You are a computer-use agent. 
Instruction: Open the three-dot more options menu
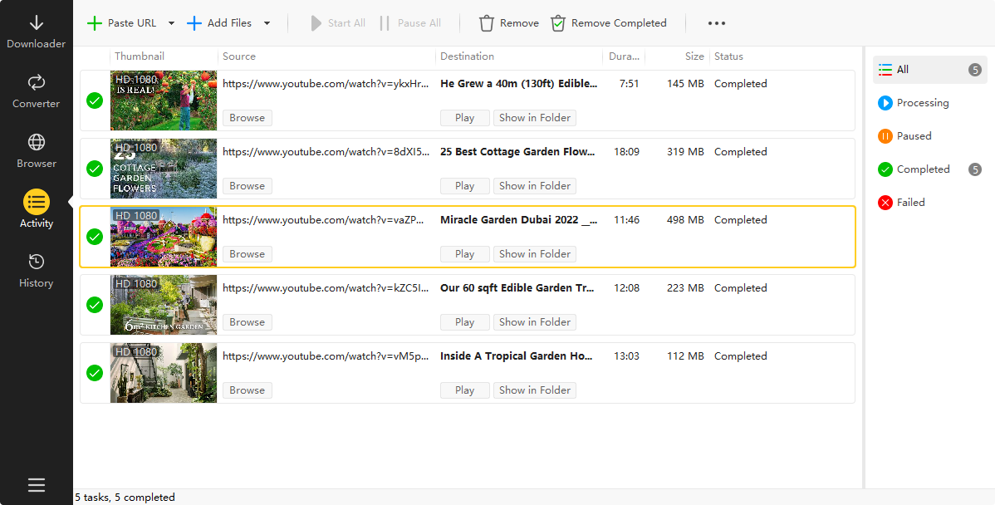coord(716,23)
